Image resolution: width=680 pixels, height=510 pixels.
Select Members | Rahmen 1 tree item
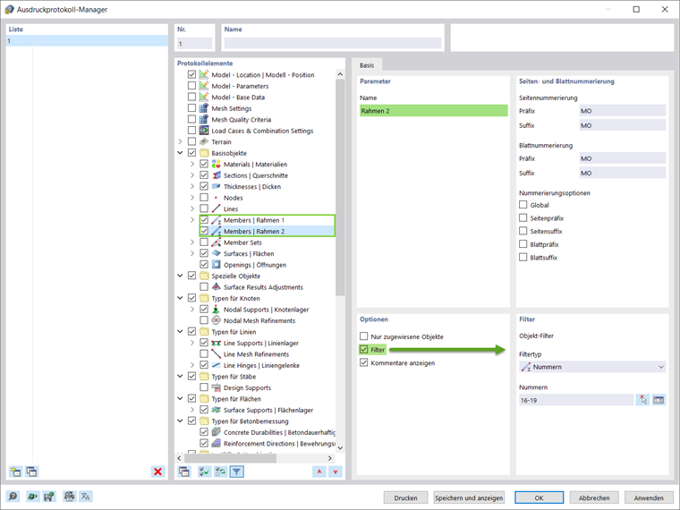point(254,220)
